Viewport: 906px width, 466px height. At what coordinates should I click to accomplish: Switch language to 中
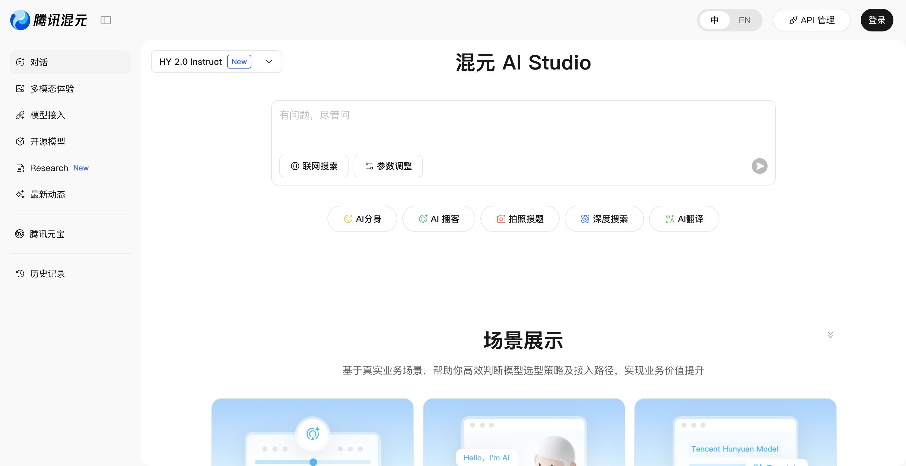tap(714, 20)
